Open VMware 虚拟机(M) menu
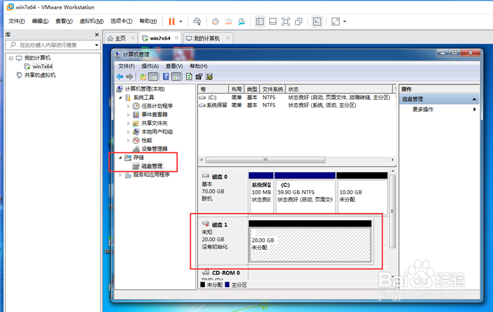The width and height of the screenshot is (493, 312). [x=91, y=21]
